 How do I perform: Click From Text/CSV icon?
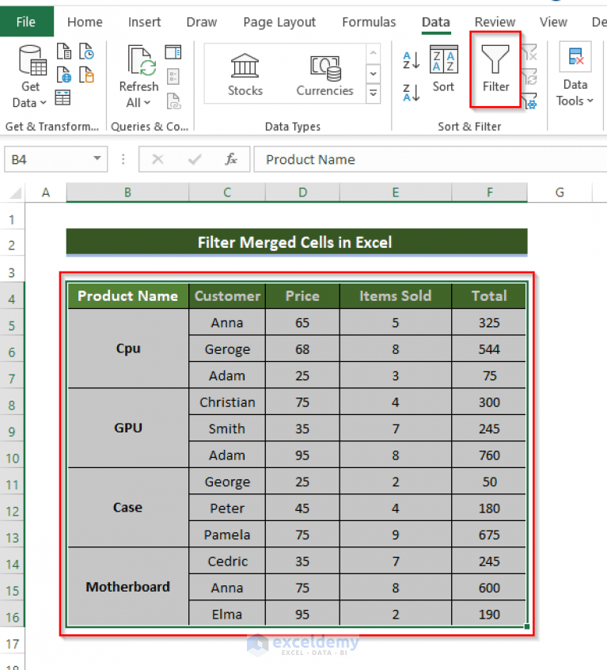click(64, 51)
